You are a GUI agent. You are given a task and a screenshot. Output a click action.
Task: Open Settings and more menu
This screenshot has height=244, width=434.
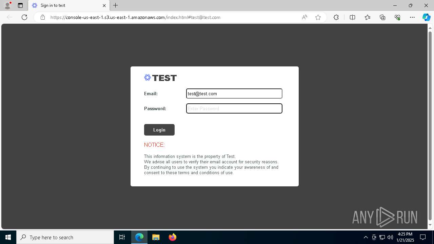pyautogui.click(x=412, y=17)
